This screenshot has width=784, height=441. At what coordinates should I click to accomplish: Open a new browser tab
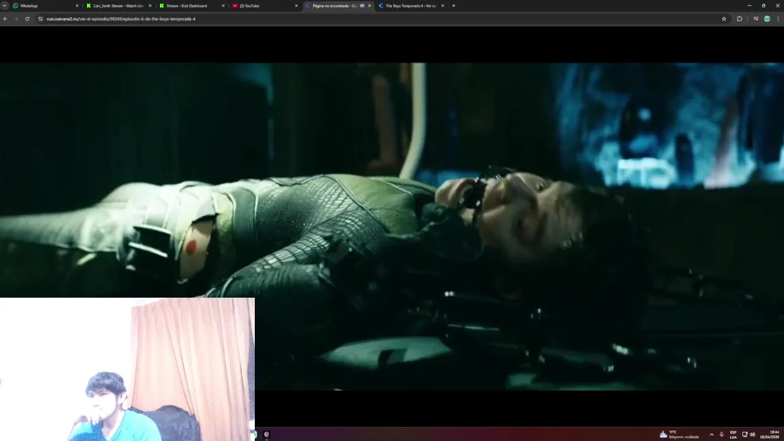tap(453, 6)
